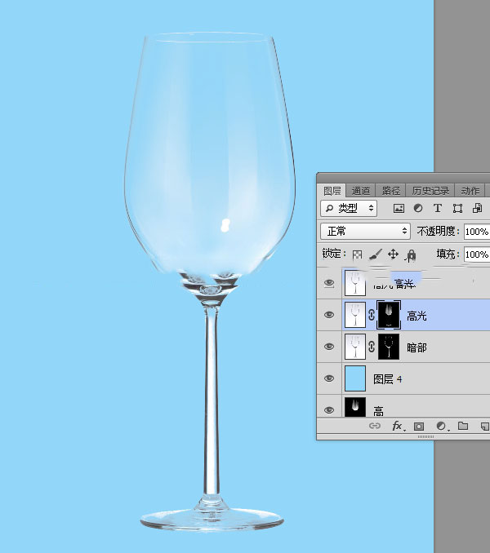Switch to the 动作 tab
The width and height of the screenshot is (490, 553).
[x=470, y=191]
